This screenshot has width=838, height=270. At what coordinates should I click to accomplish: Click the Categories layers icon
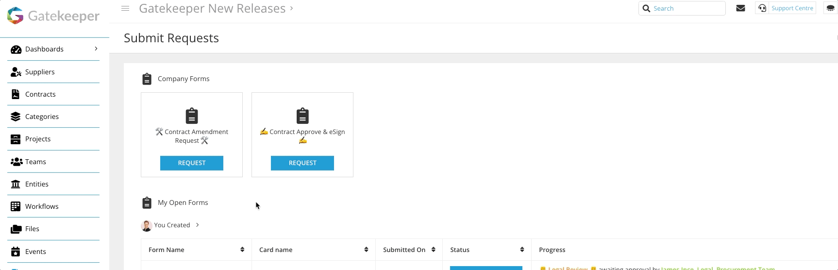point(16,117)
